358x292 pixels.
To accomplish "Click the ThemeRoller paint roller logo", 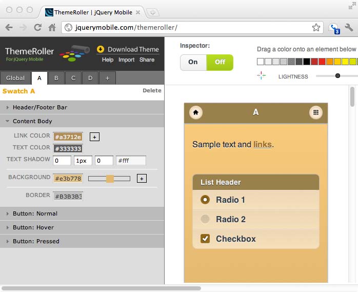I will [x=75, y=53].
